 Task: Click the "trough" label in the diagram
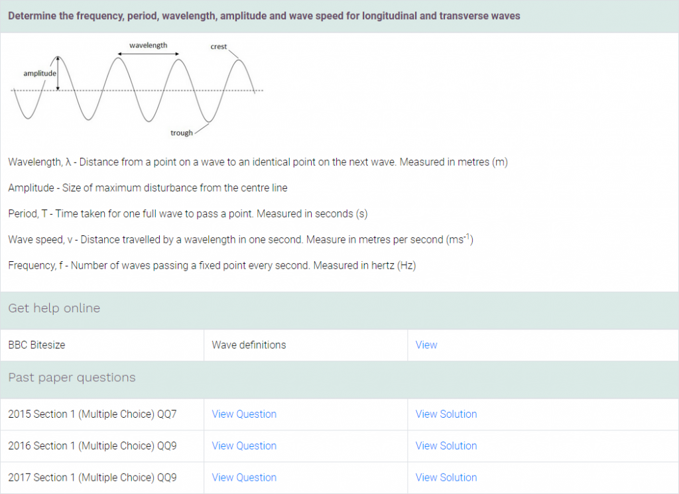181,133
